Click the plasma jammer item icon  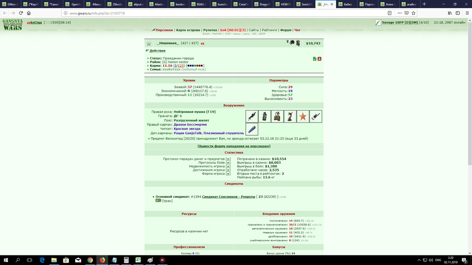pyautogui.click(x=252, y=129)
